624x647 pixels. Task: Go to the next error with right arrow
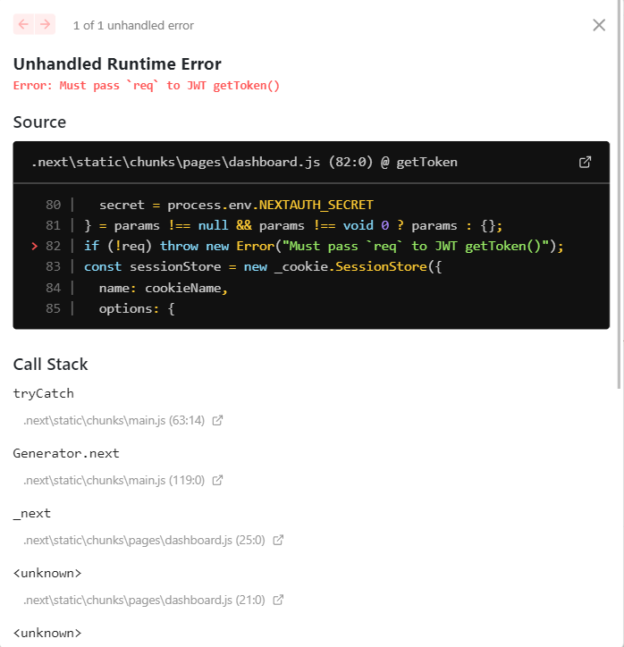pyautogui.click(x=45, y=24)
